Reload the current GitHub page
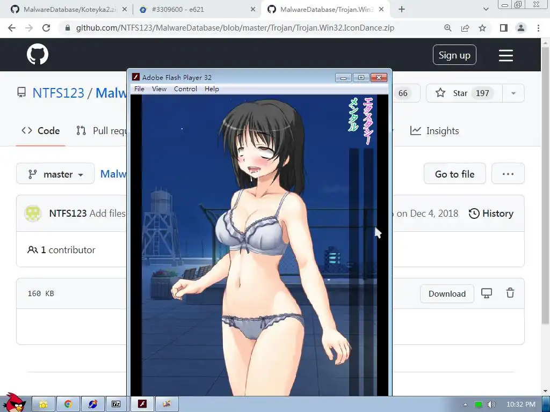Image resolution: width=550 pixels, height=412 pixels. tap(46, 28)
